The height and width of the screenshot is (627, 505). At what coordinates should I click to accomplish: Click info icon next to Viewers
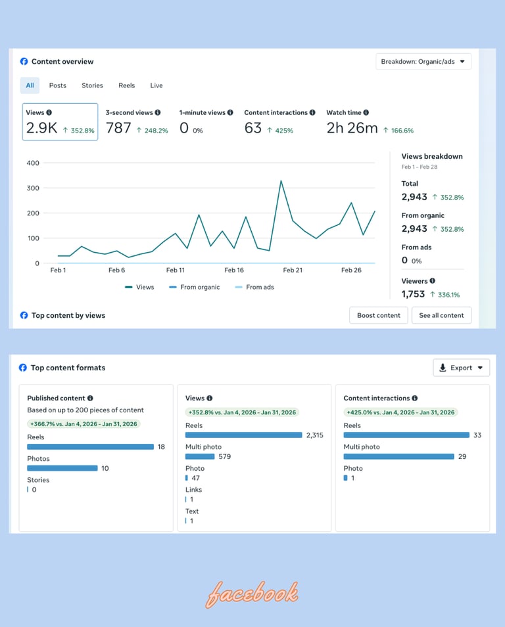tap(433, 281)
